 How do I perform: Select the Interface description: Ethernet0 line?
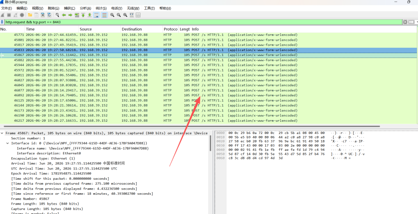coord(49,154)
